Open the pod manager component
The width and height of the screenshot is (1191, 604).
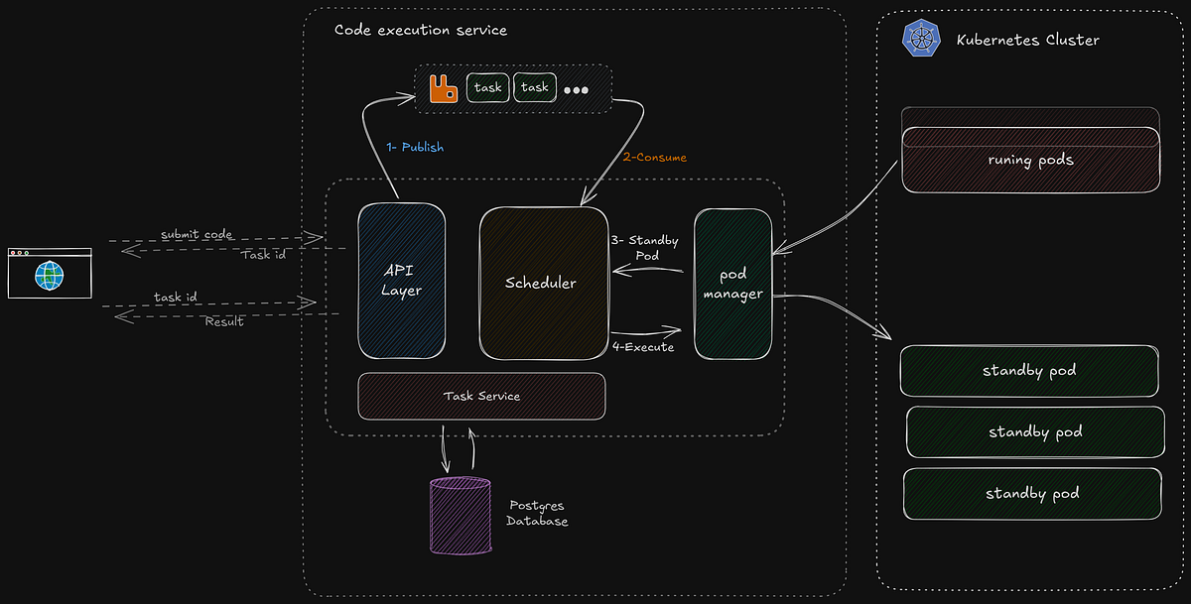click(732, 284)
